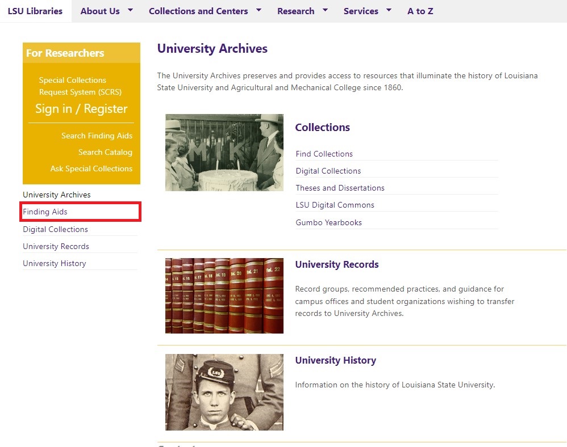
Task: Expand the Collections and Centers dropdown arrow
Action: pyautogui.click(x=259, y=10)
